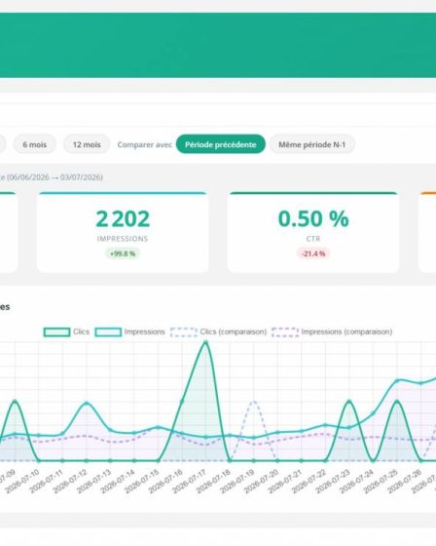Toggle the Impressions legend series
436x546 pixels.
click(129, 331)
